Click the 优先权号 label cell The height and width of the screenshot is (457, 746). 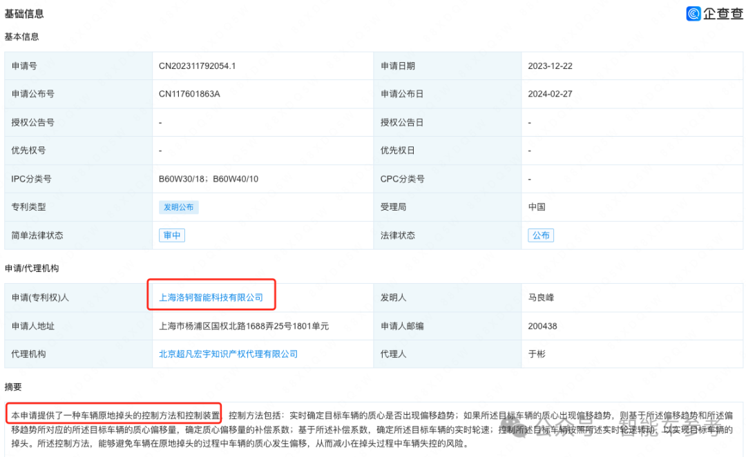pyautogui.click(x=79, y=150)
